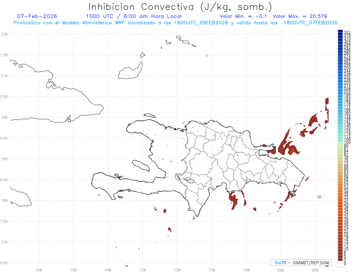The image size is (354, 274).
Task: Select '1000 UTC / 6:00 am Hora Local'
Action: (x=134, y=17)
